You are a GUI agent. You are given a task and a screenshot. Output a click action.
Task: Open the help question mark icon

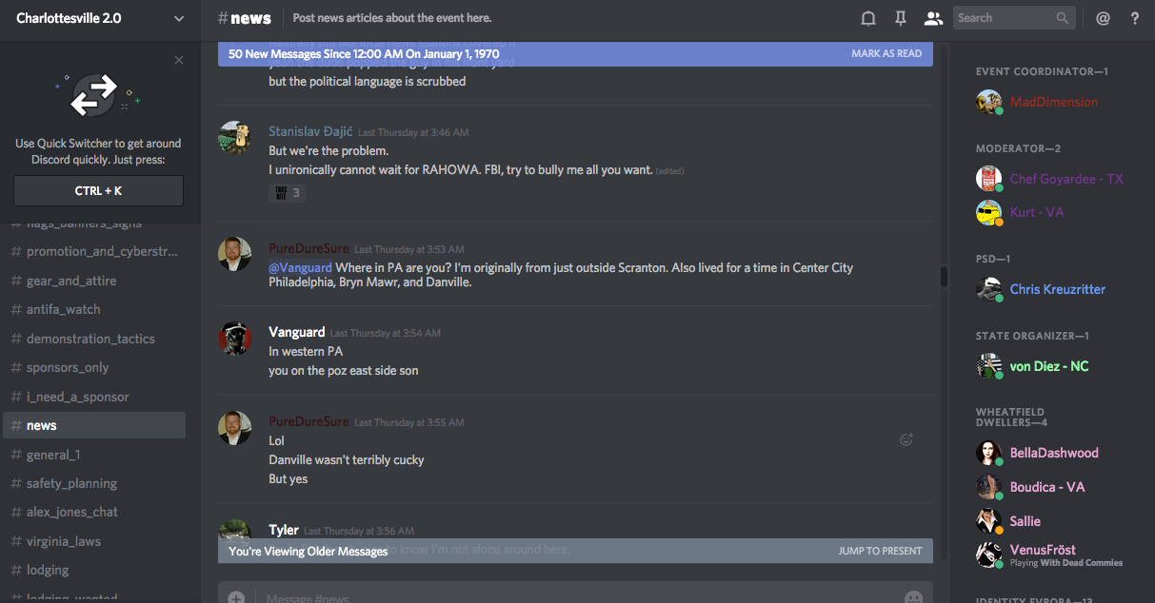point(1134,18)
